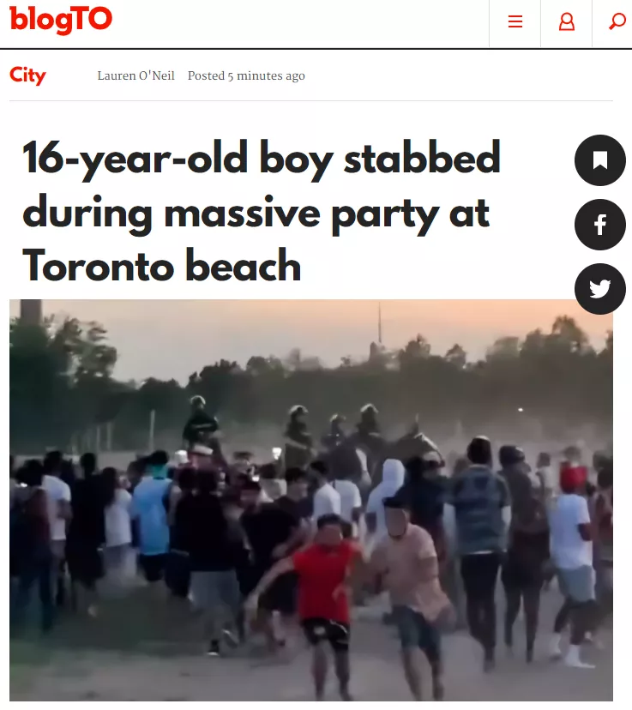Open the hamburger navigation menu
632x710 pixels.
tap(515, 21)
